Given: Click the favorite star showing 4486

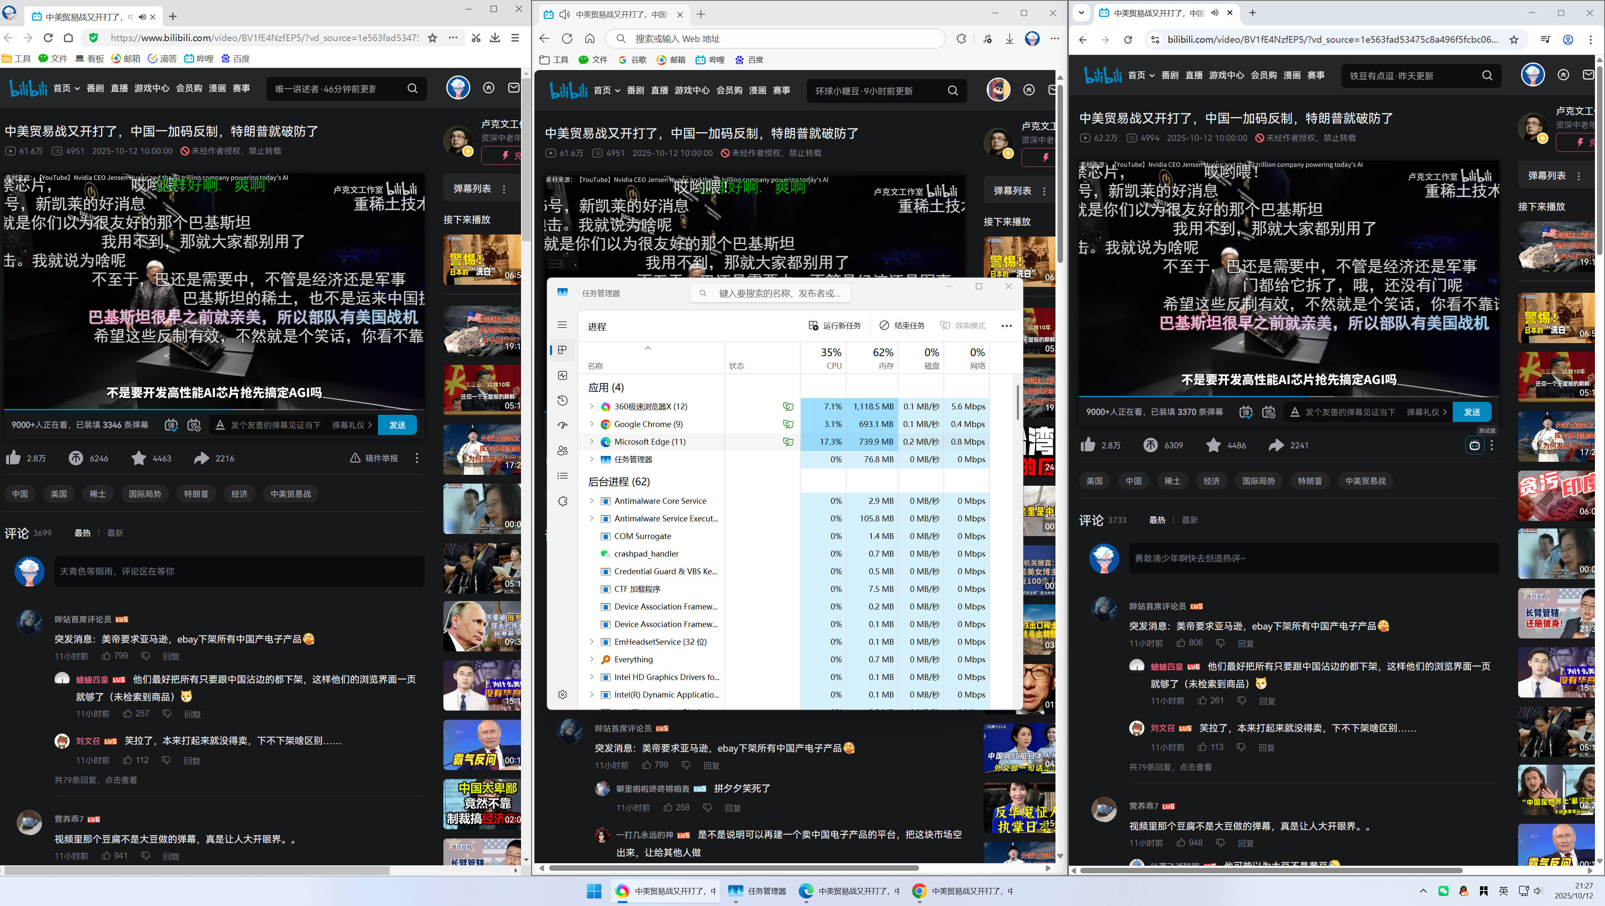Looking at the screenshot, I should (x=1213, y=445).
